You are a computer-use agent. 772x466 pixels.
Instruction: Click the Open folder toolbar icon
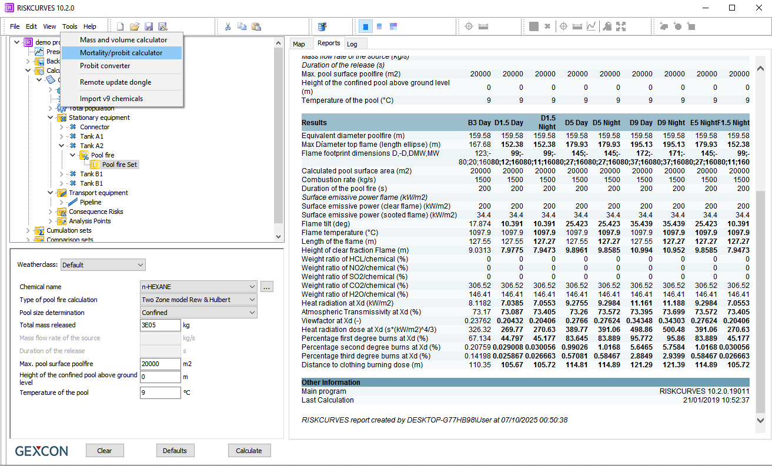[135, 26]
